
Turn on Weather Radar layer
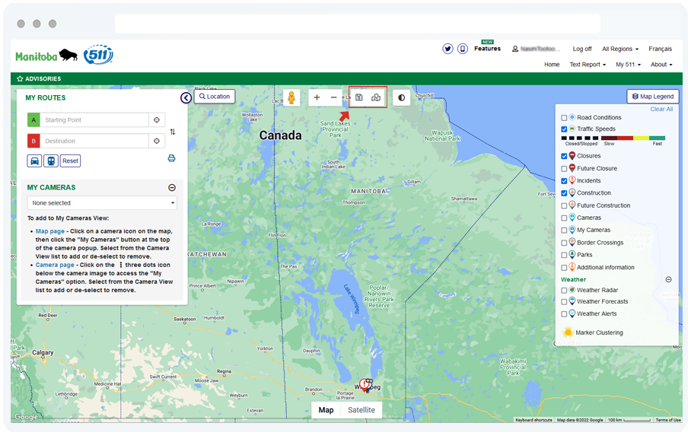564,291
